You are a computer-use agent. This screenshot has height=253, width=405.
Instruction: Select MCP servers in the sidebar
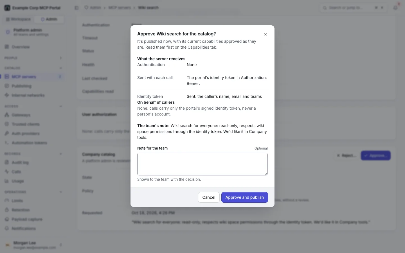[x=34, y=77]
